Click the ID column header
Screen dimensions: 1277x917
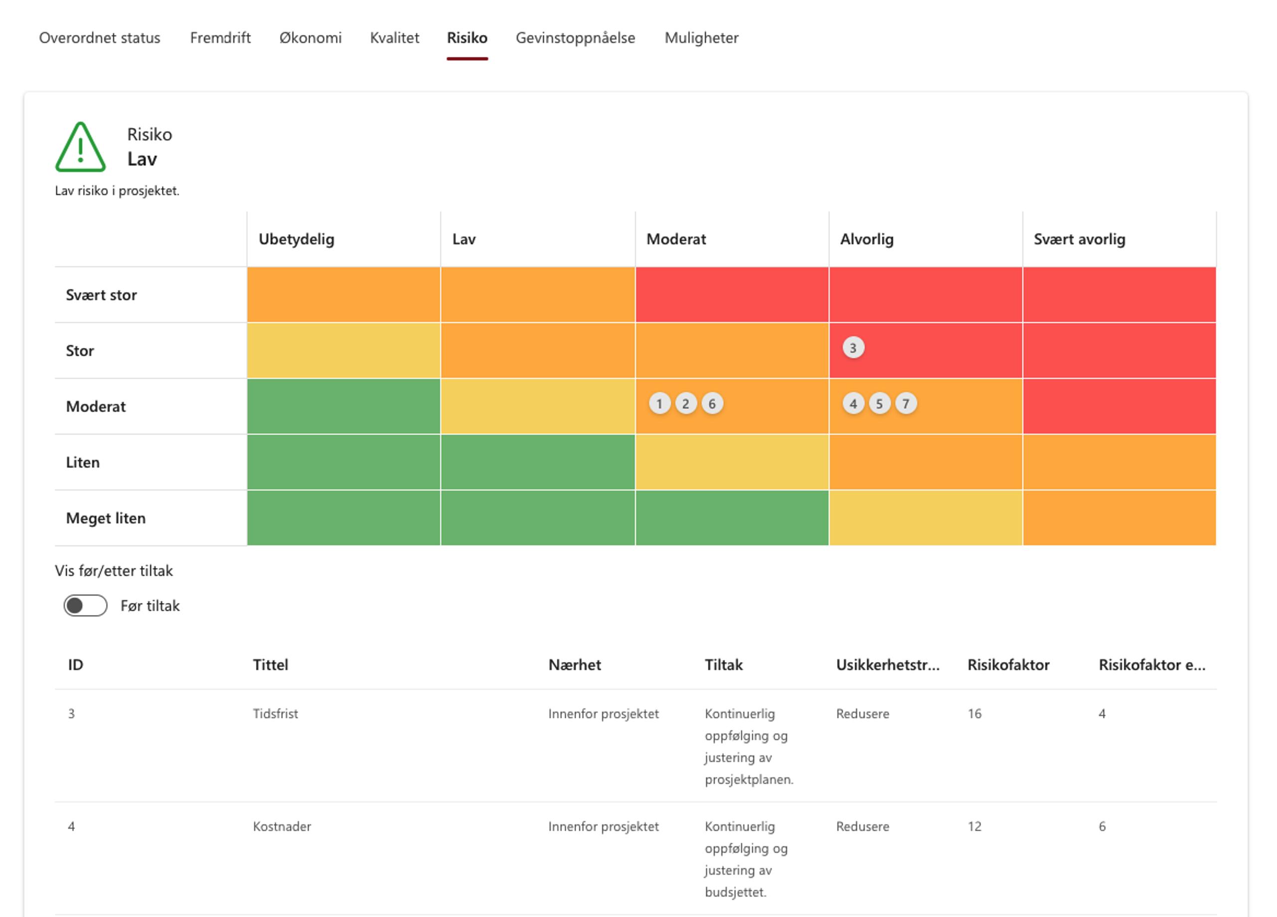[x=75, y=665]
